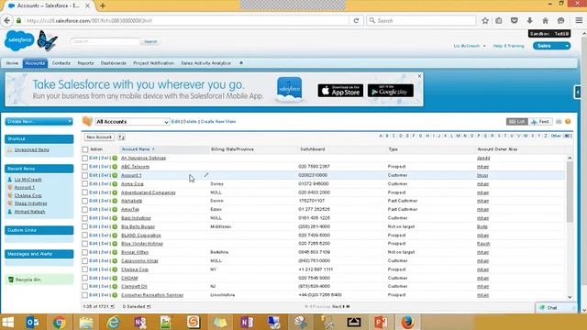Check the box for Adventureland Companies row
The height and width of the screenshot is (330, 587).
pyautogui.click(x=85, y=192)
